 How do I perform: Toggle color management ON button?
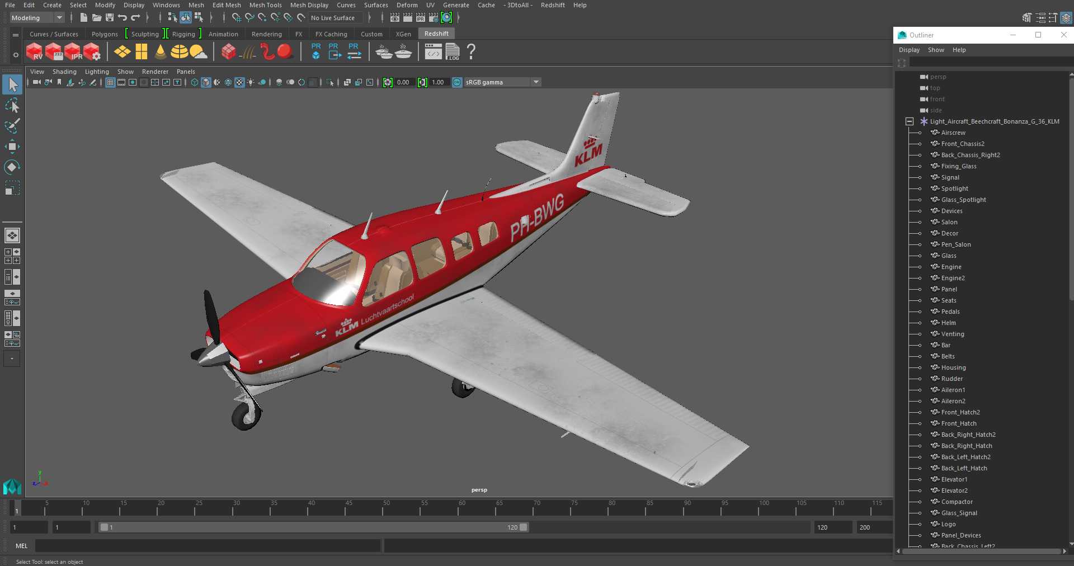pos(457,82)
